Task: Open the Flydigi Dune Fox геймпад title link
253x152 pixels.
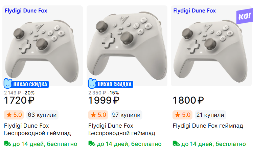Action: click(x=208, y=126)
